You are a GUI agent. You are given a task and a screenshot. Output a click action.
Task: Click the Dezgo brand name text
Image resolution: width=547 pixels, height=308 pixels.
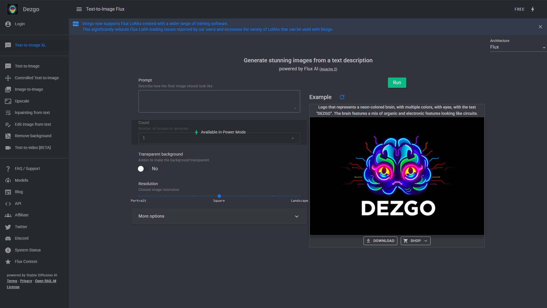click(x=31, y=9)
